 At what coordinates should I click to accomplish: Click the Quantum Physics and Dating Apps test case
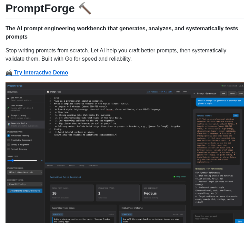pyautogui.click(x=83, y=220)
